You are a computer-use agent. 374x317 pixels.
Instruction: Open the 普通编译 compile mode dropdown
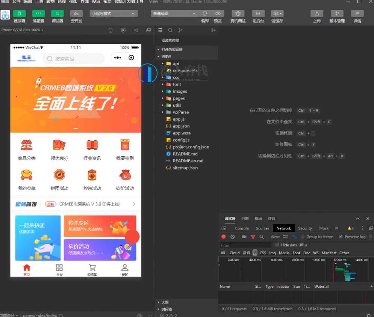pyautogui.click(x=174, y=13)
